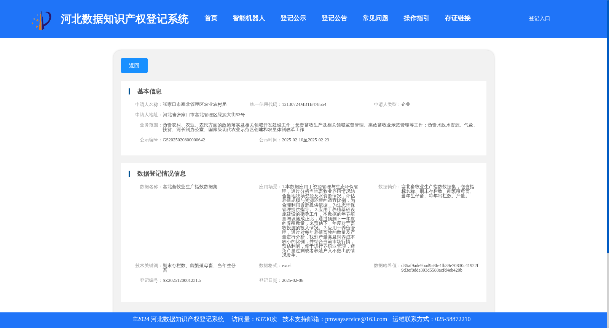Open 操作指引 in the navigation bar
609x328 pixels.
point(416,18)
